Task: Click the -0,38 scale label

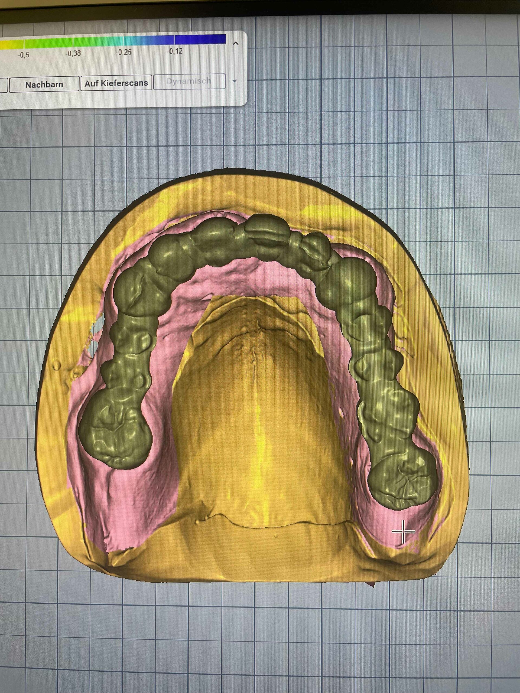Action: (73, 54)
